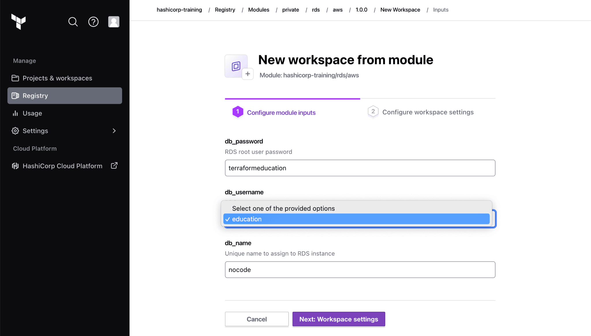Click the aws breadcrumb
The height and width of the screenshot is (336, 591).
pos(338,10)
